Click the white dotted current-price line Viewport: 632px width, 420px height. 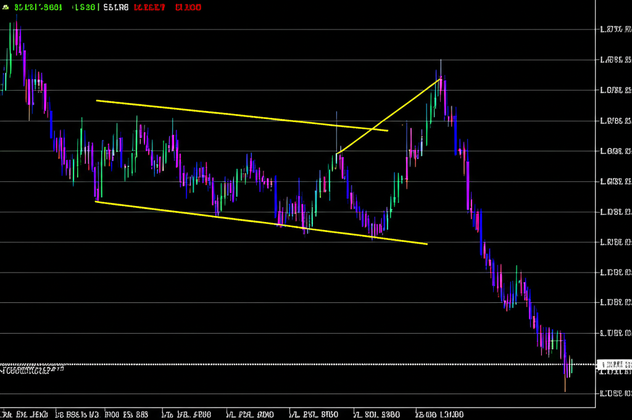pos(309,364)
